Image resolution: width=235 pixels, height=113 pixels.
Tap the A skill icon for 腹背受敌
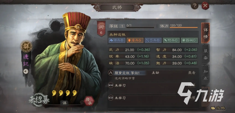(111, 73)
